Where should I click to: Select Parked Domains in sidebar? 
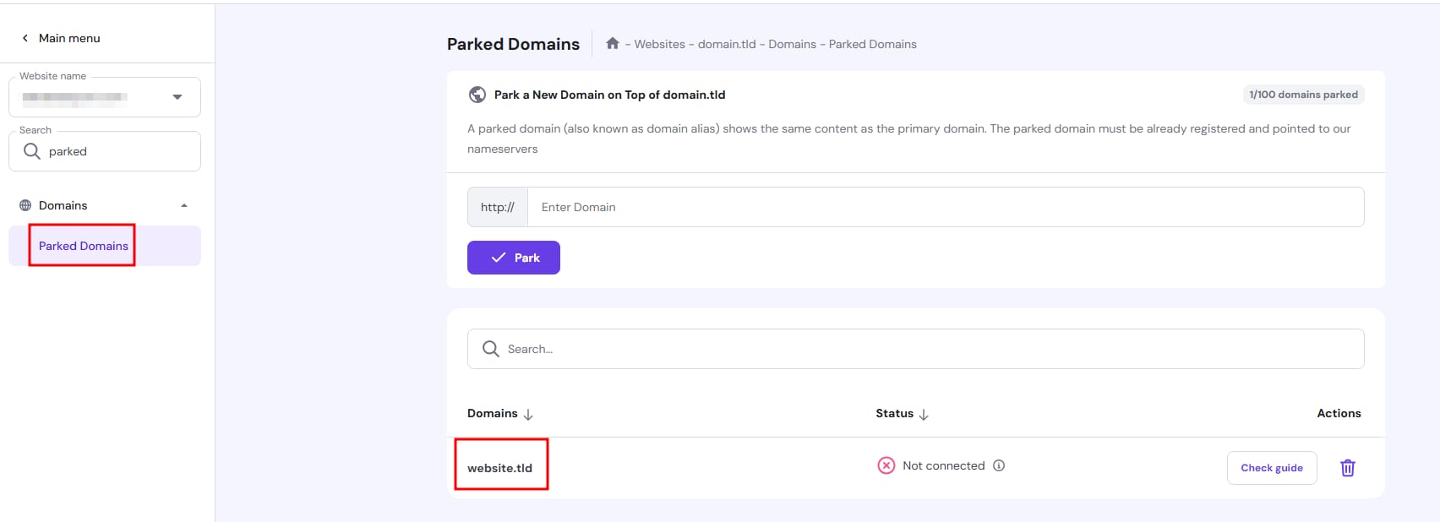pyautogui.click(x=84, y=246)
